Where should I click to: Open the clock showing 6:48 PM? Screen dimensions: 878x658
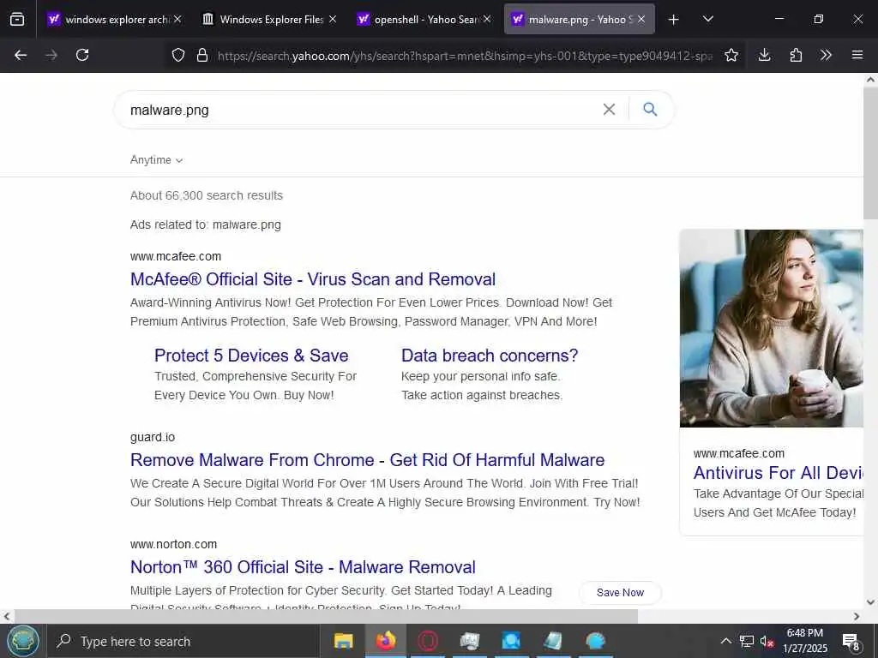pos(804,641)
